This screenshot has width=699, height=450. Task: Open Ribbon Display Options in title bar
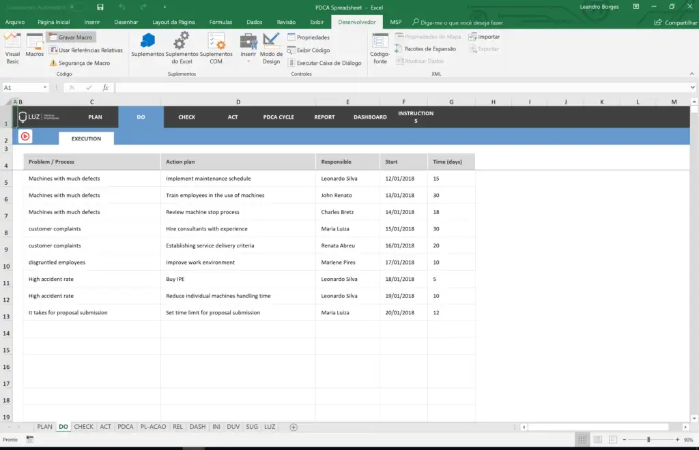click(x=636, y=7)
